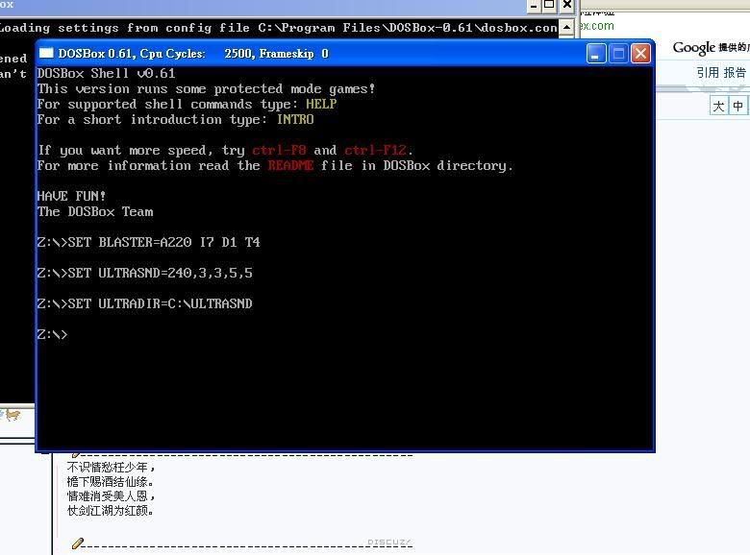
Task: Click The DOSBox Team line
Action: pos(95,211)
